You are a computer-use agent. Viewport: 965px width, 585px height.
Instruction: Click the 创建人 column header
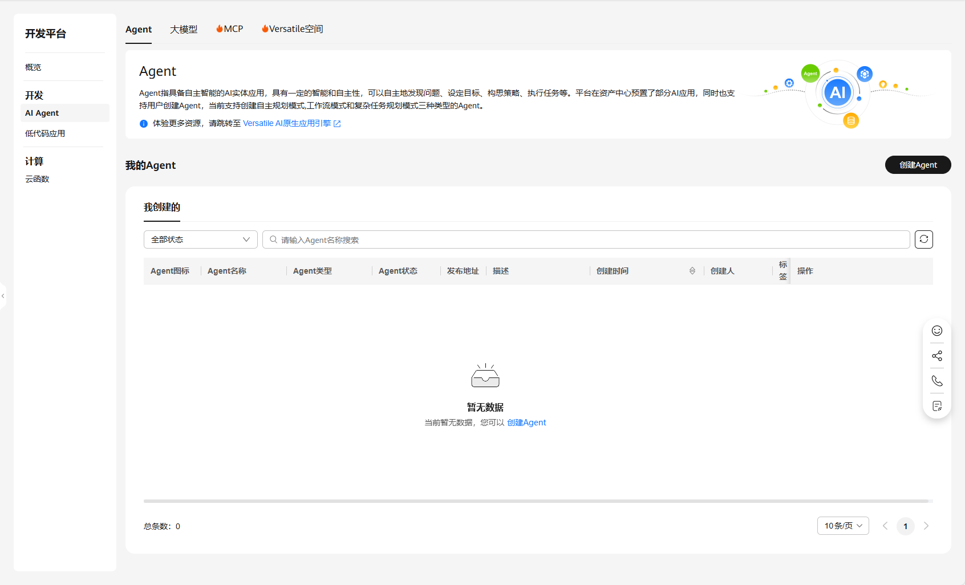(723, 271)
